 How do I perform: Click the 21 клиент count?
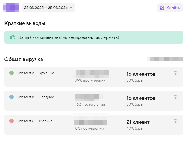point(138,122)
